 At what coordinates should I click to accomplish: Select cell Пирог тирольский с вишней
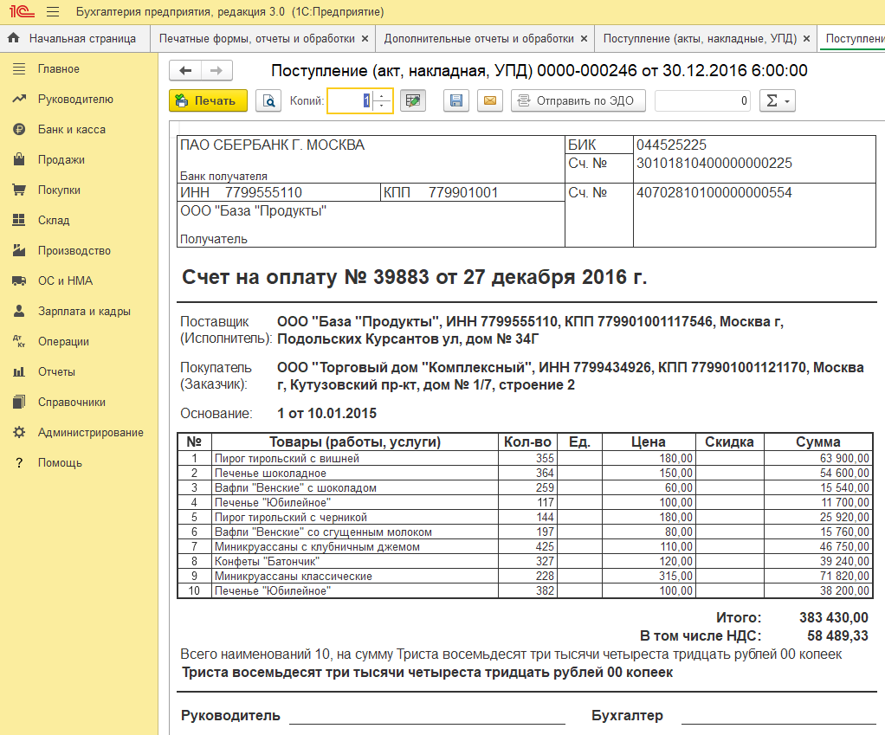coord(354,458)
